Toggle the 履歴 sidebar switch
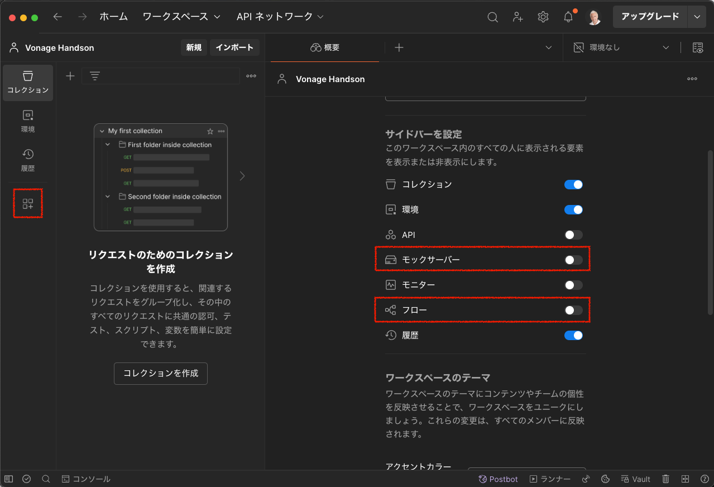 573,335
